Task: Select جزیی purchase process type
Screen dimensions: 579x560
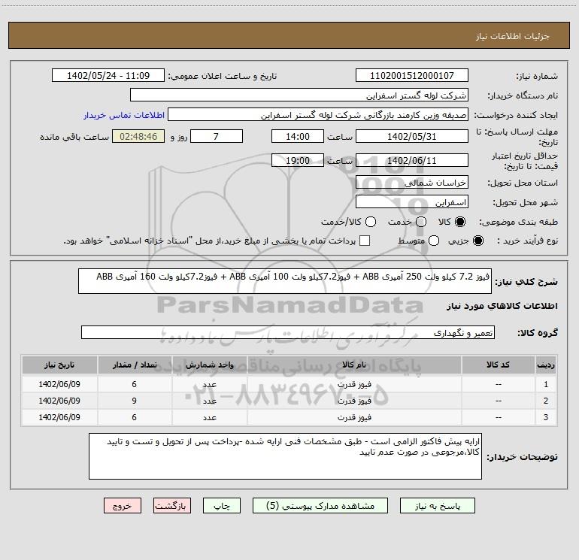Action: click(479, 241)
